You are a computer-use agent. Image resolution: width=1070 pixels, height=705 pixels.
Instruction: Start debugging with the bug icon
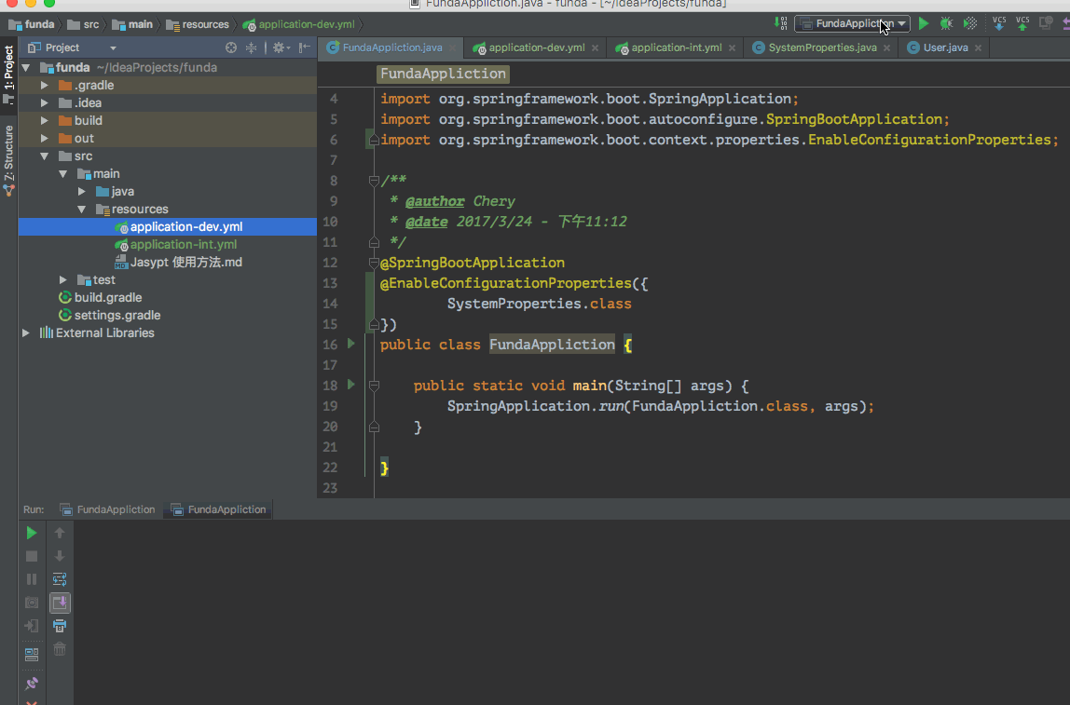click(x=946, y=24)
